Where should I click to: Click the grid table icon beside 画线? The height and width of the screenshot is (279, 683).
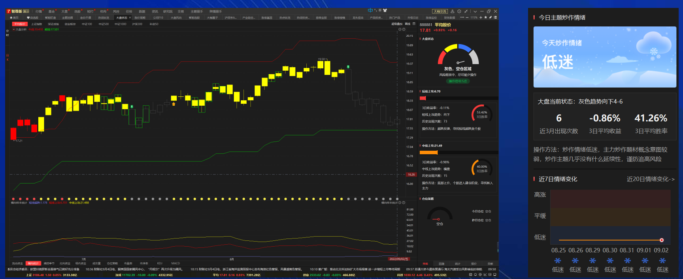point(414,24)
